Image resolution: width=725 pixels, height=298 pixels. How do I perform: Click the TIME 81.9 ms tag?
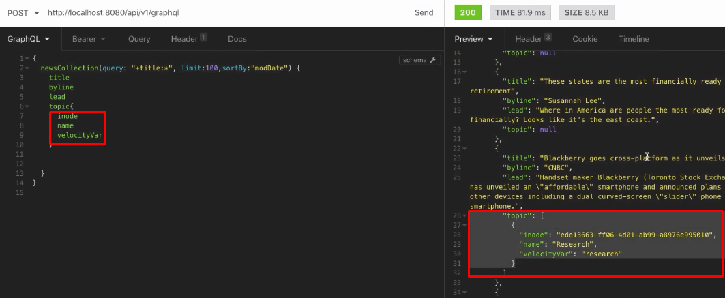pyautogui.click(x=520, y=12)
